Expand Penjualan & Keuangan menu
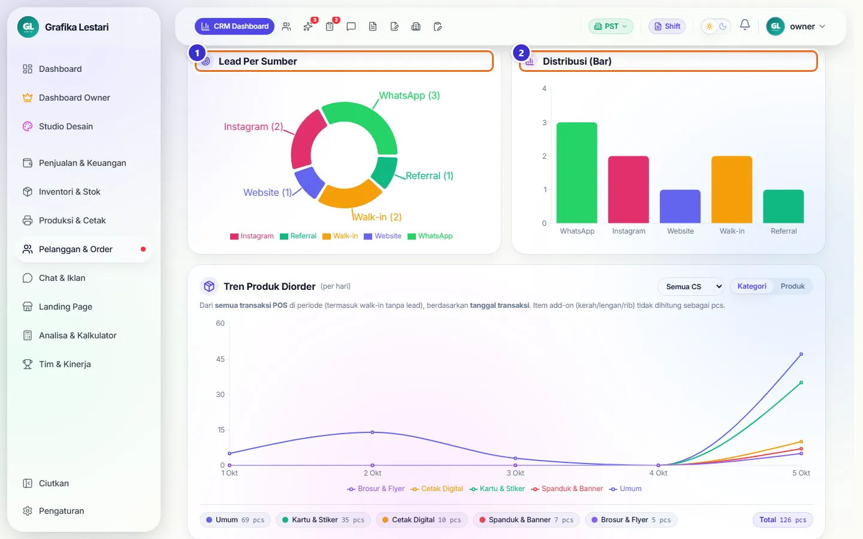 coord(84,163)
